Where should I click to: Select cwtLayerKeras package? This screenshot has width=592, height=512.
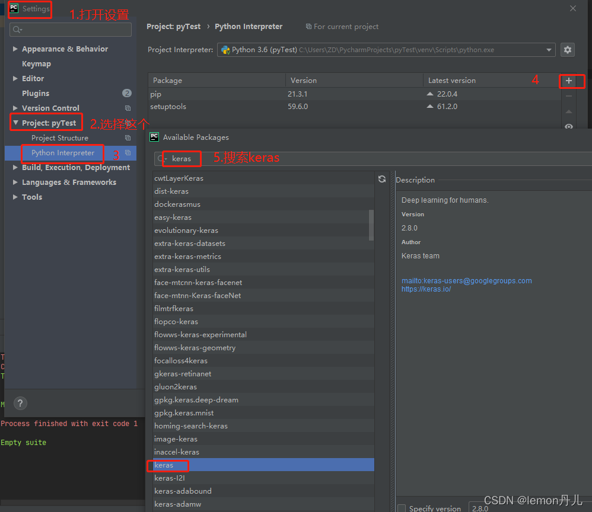click(x=263, y=178)
